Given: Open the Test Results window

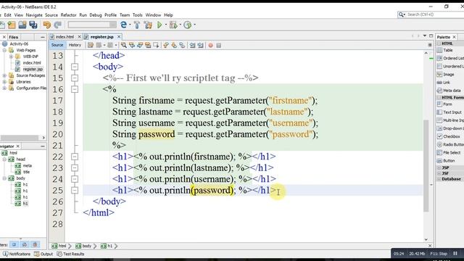Looking at the screenshot, I should point(70,254).
